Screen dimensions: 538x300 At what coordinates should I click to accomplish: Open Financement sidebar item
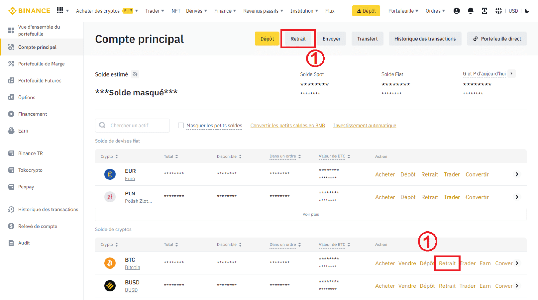[x=42, y=114]
